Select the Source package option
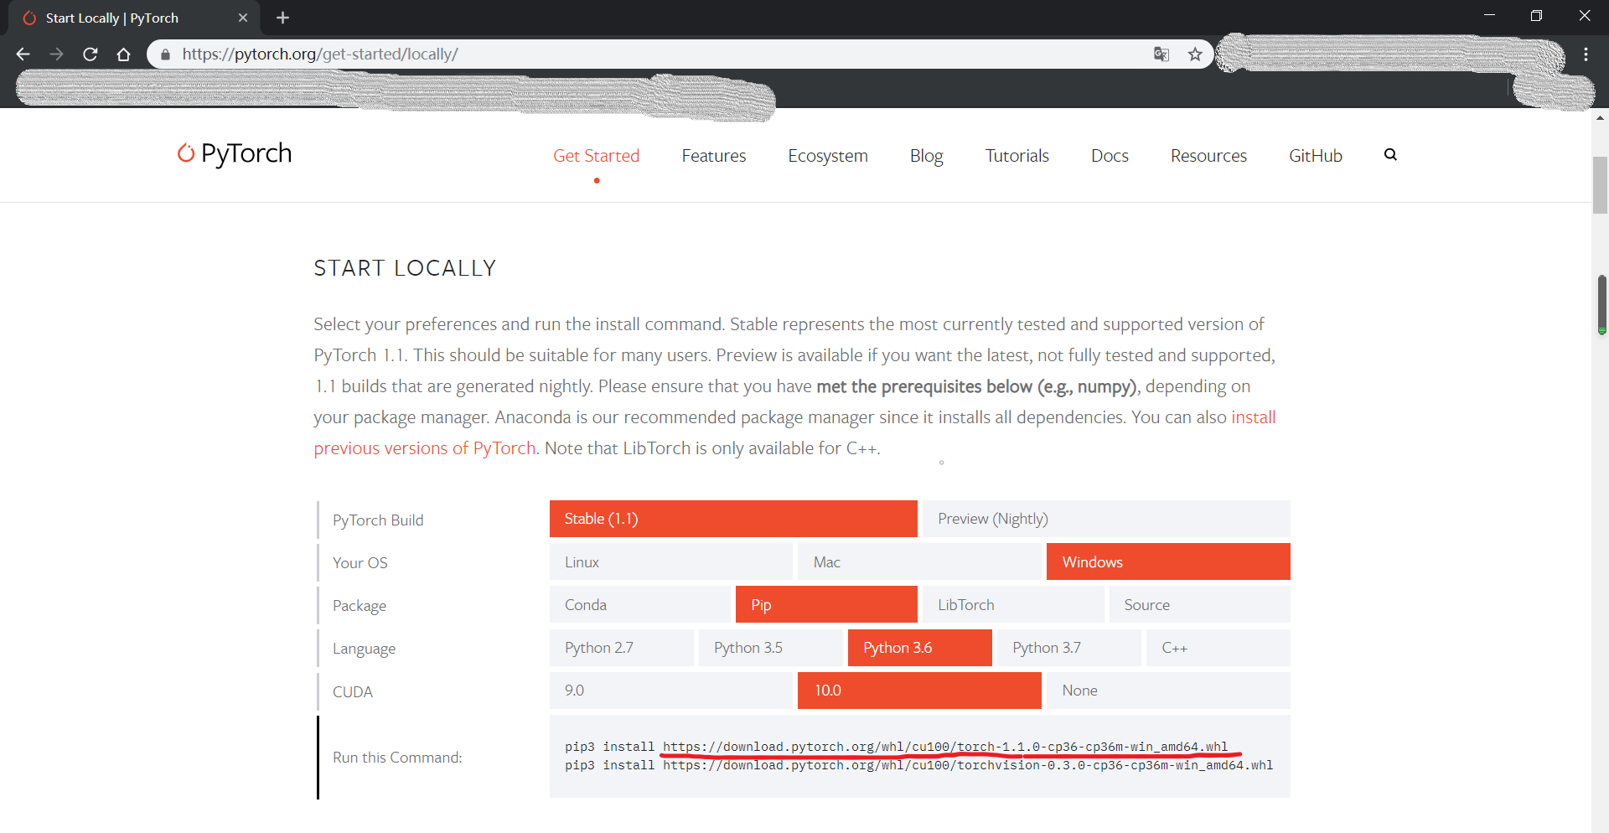1609x833 pixels. 1200,604
